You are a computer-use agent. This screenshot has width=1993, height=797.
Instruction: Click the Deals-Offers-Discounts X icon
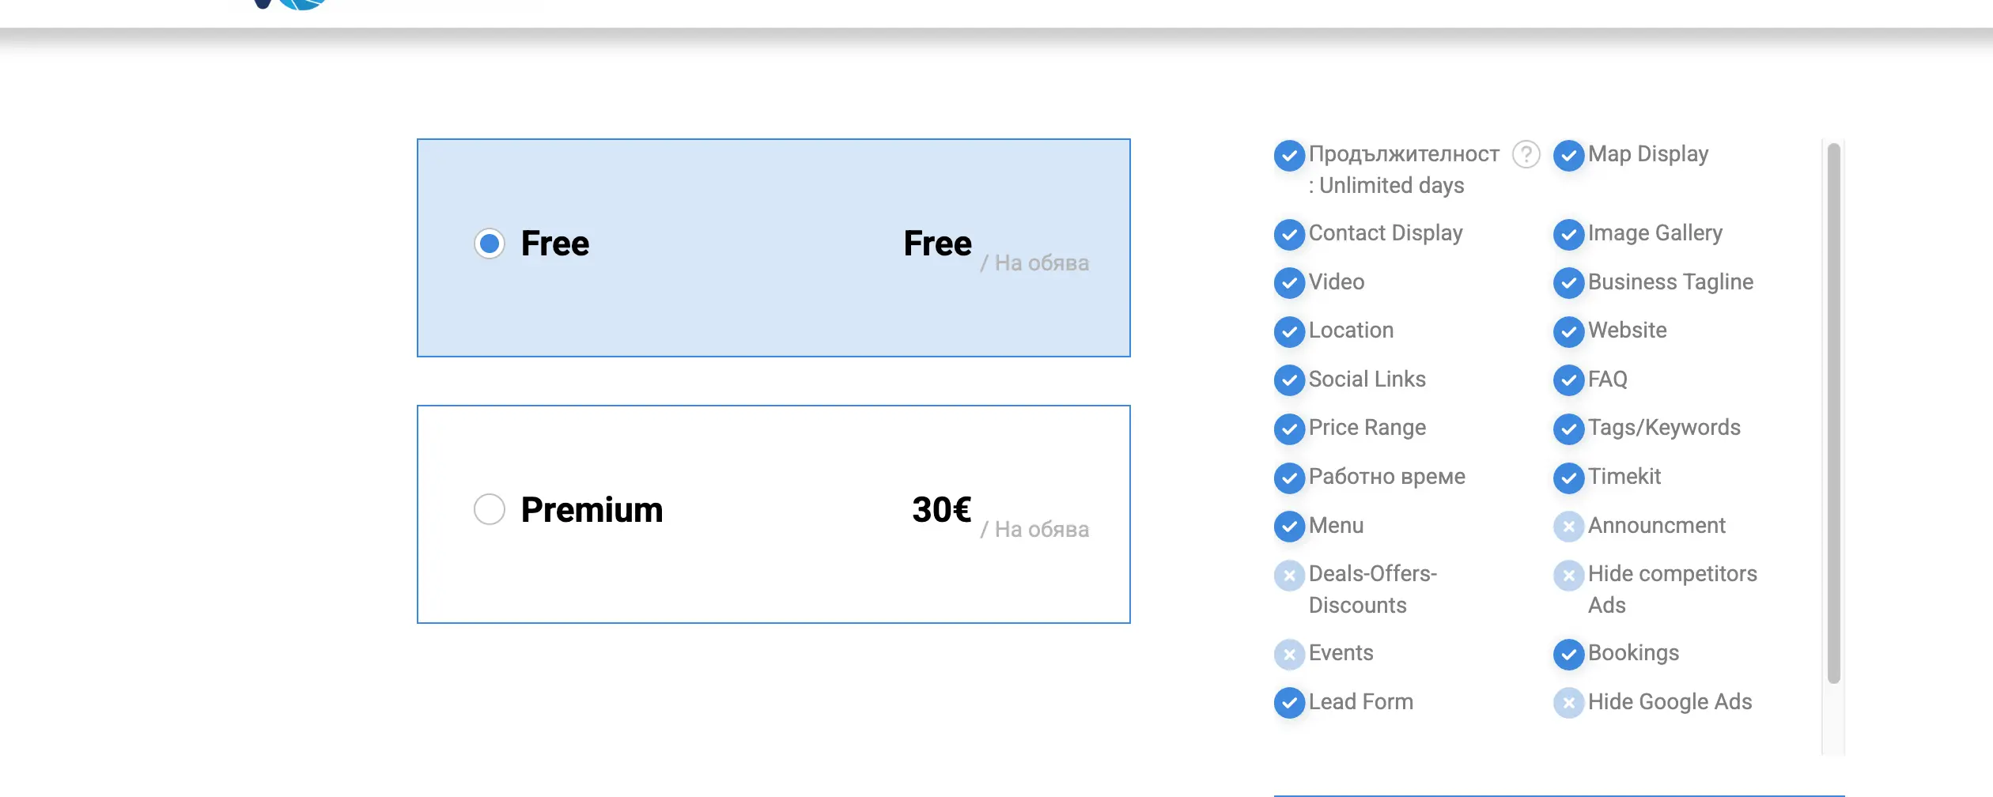[1289, 576]
